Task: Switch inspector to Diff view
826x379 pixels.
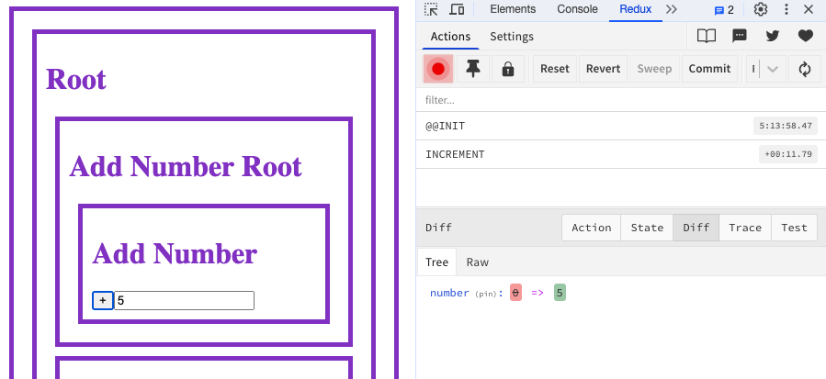Action: [696, 228]
